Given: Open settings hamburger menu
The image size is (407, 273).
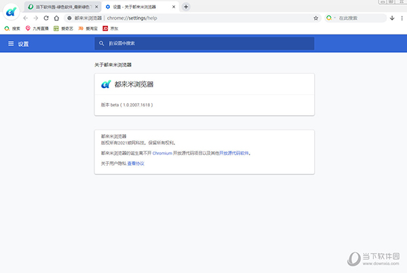Looking at the screenshot, I should click(x=11, y=43).
